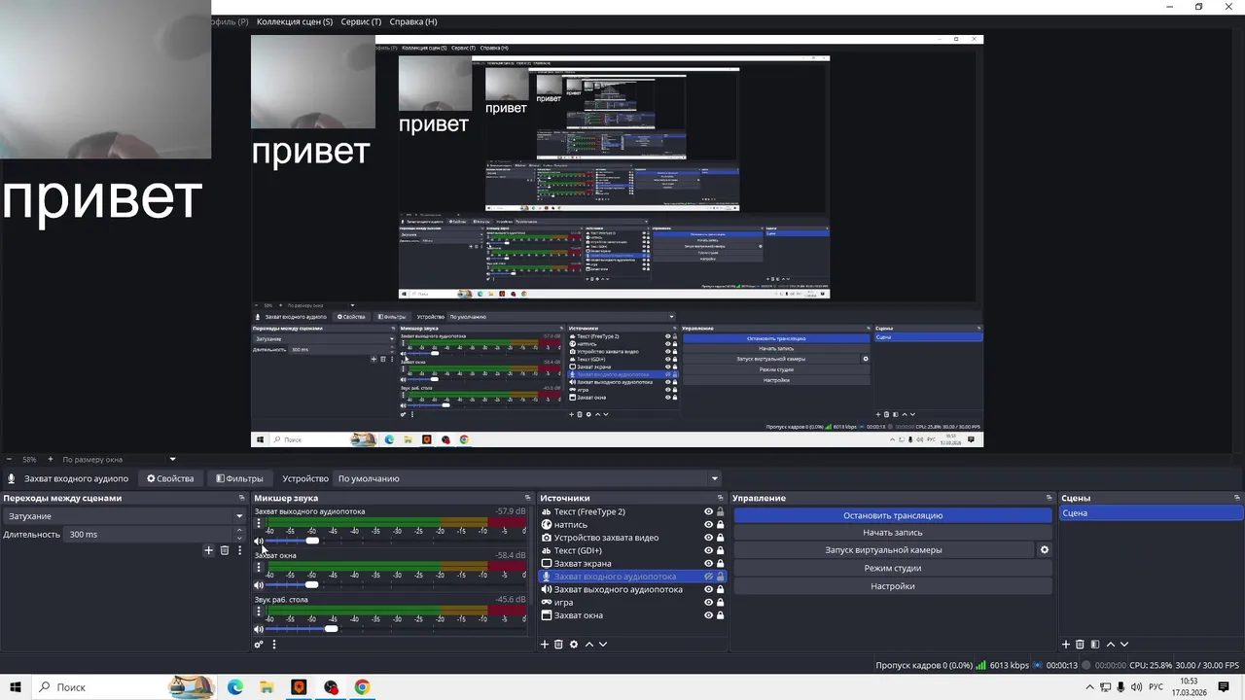The width and height of the screenshot is (1245, 700).
Task: Remove selected source using trash icon in Источники
Action: click(558, 645)
